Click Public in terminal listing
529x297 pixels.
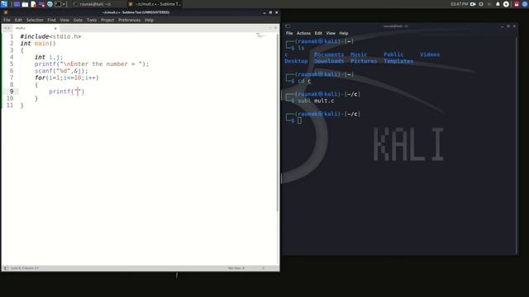393,54
